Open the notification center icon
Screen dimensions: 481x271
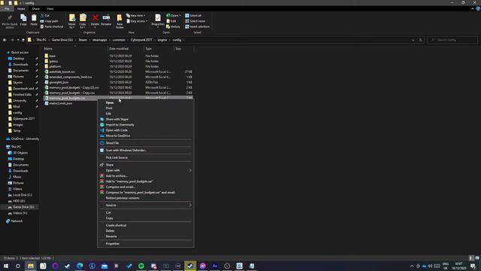click(x=473, y=266)
